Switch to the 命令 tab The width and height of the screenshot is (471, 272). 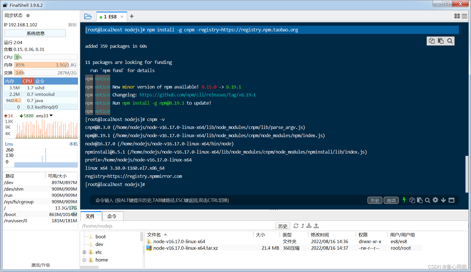[112, 216]
